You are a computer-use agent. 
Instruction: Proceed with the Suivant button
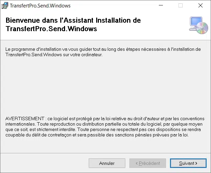pyautogui.click(x=188, y=163)
